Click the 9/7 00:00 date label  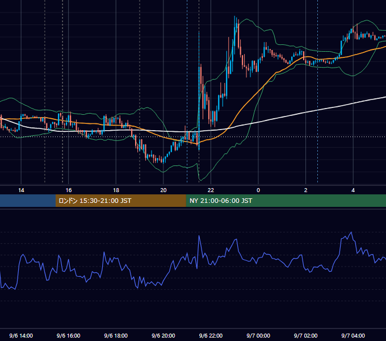click(x=258, y=335)
